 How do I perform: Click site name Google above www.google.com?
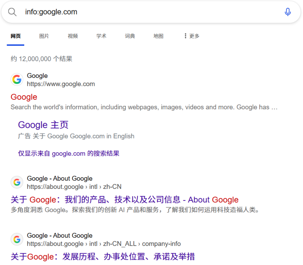[x=37, y=76]
